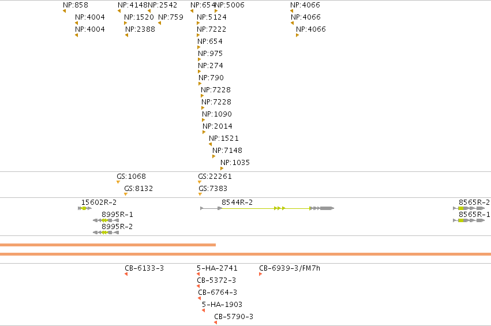This screenshot has height=326, width=491.
Task: Click the NP:858 insertion marker triangle
Action: 64,12
